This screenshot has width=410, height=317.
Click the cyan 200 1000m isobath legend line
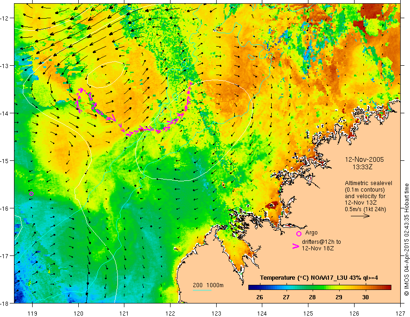tap(202, 290)
